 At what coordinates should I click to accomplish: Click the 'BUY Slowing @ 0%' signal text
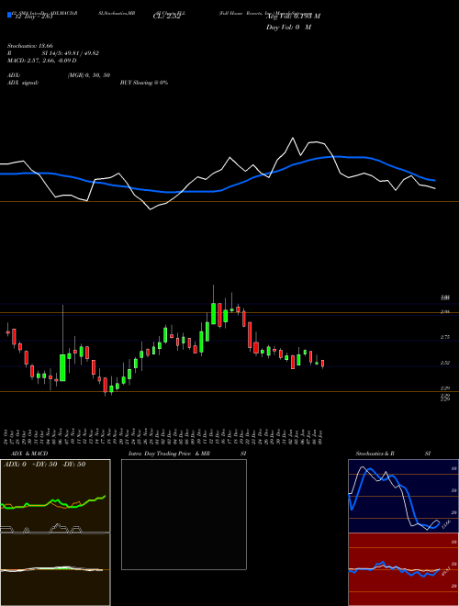tap(144, 83)
